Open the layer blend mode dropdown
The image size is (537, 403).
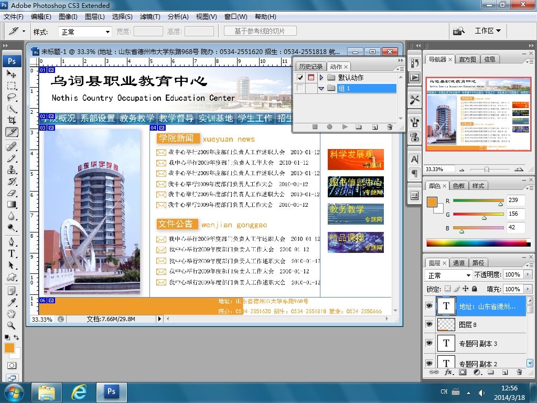449,275
